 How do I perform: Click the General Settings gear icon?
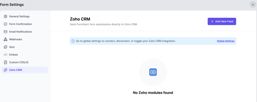6,16
